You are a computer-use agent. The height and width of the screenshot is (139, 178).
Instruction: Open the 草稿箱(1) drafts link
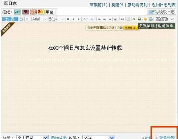(99, 5)
